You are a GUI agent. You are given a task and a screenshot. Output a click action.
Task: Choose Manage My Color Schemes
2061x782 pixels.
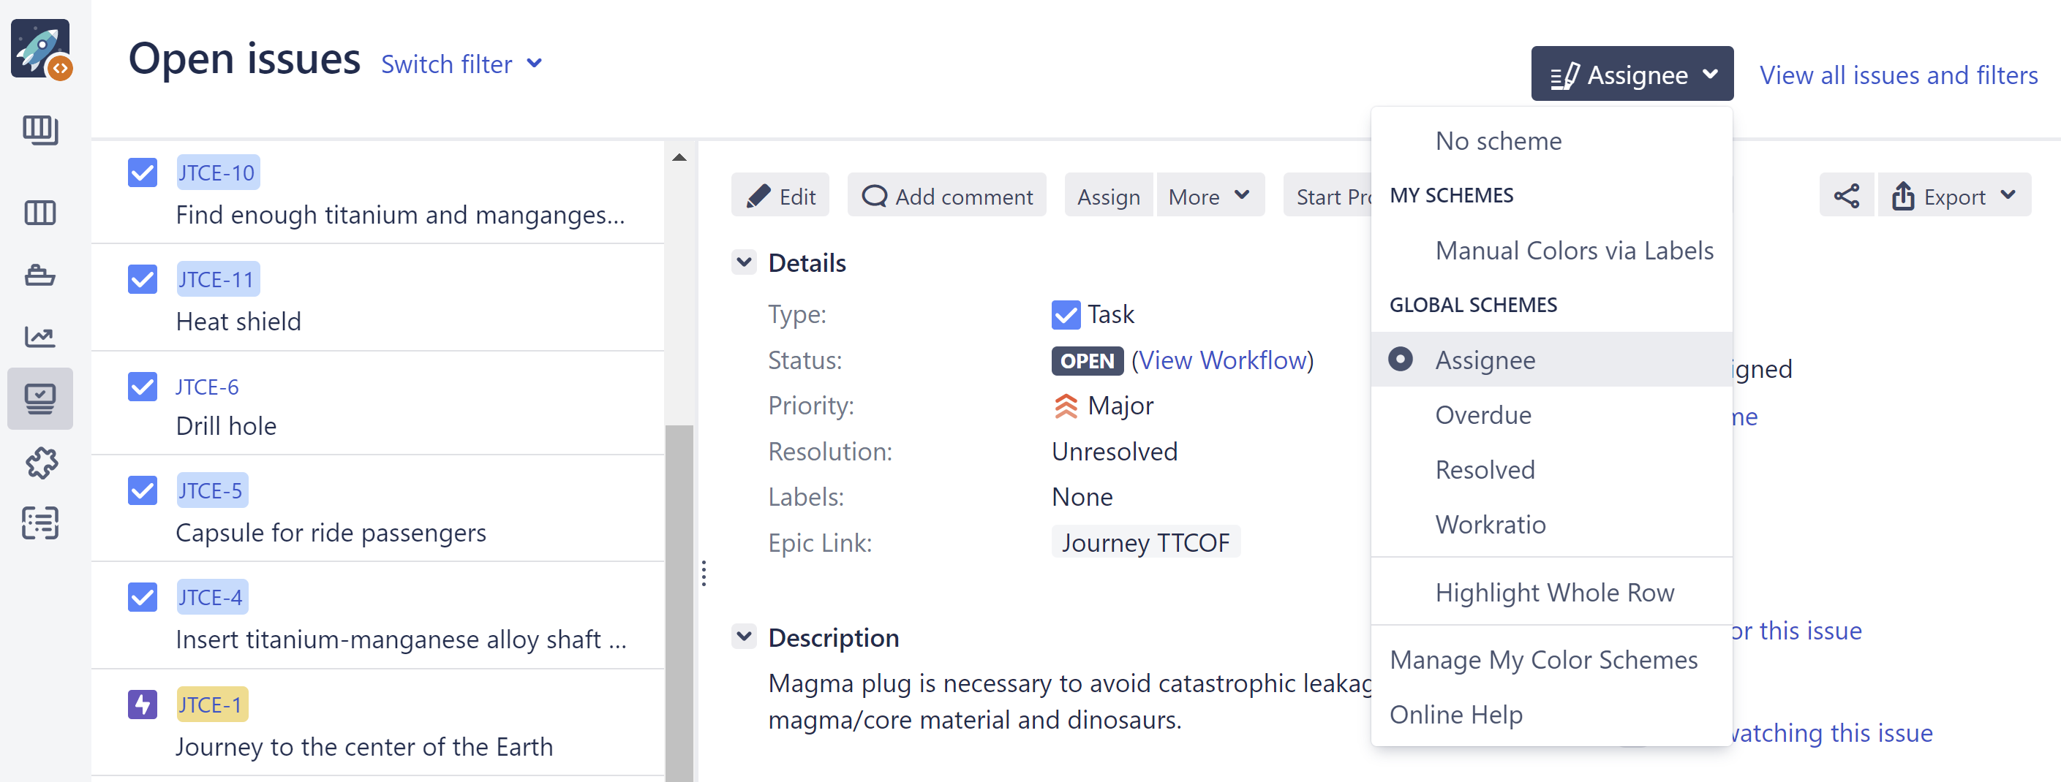(x=1544, y=660)
